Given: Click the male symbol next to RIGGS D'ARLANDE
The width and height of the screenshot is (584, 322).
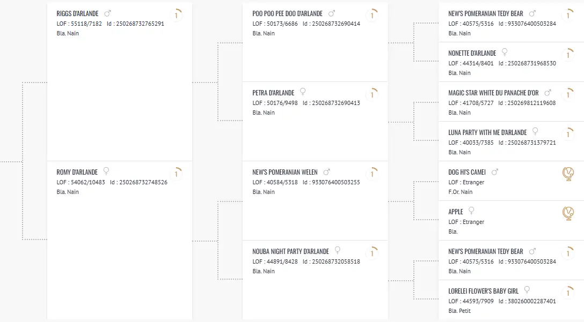Looking at the screenshot, I should (108, 13).
